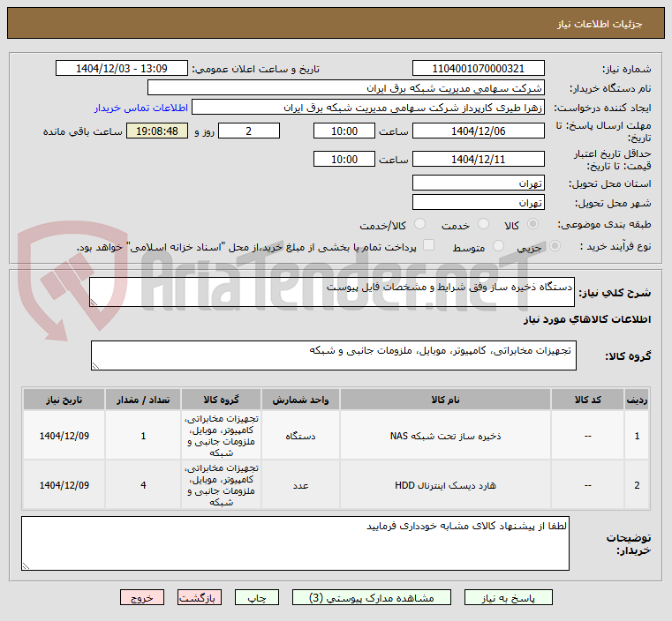This screenshot has width=672, height=621.
Task: Open اطلاعات تماس خریدار link
Action: [141, 108]
